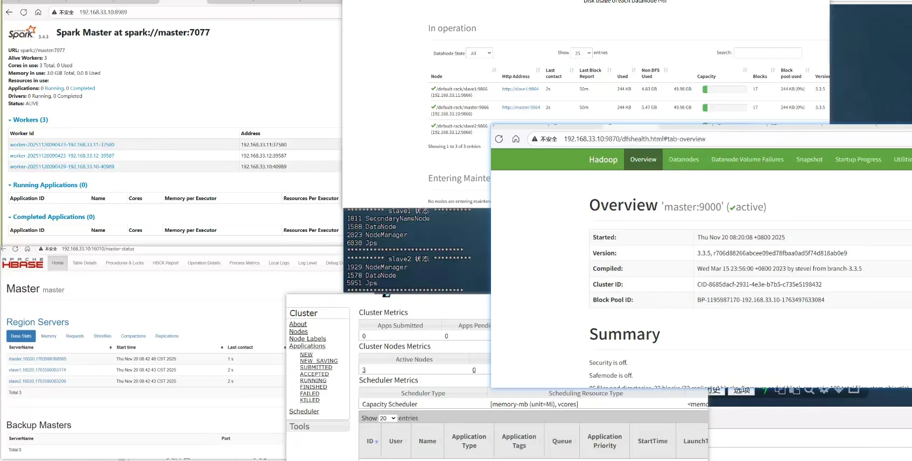Sort HBase region servers by ServerName

coord(110,347)
